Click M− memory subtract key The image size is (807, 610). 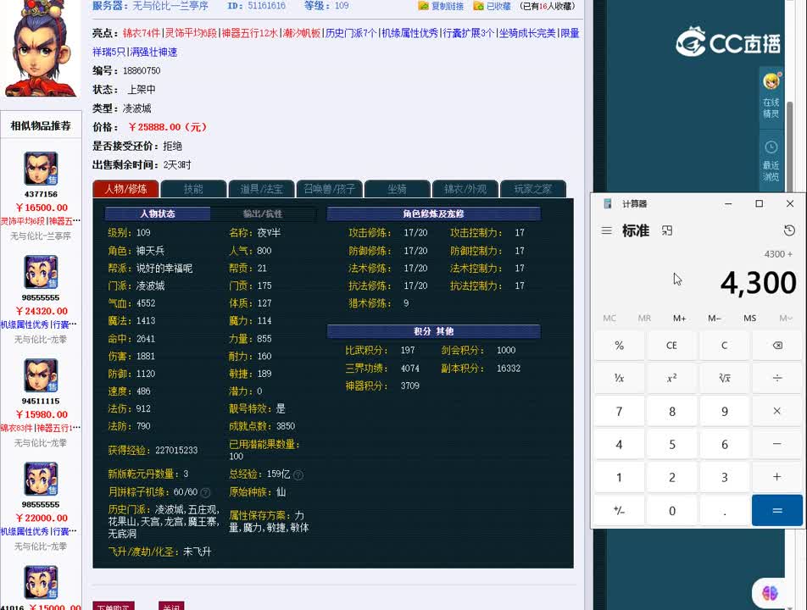[x=715, y=318]
